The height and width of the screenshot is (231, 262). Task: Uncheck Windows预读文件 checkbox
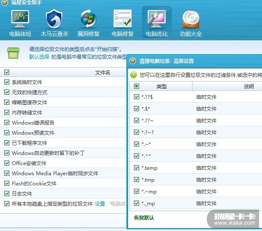point(7,133)
